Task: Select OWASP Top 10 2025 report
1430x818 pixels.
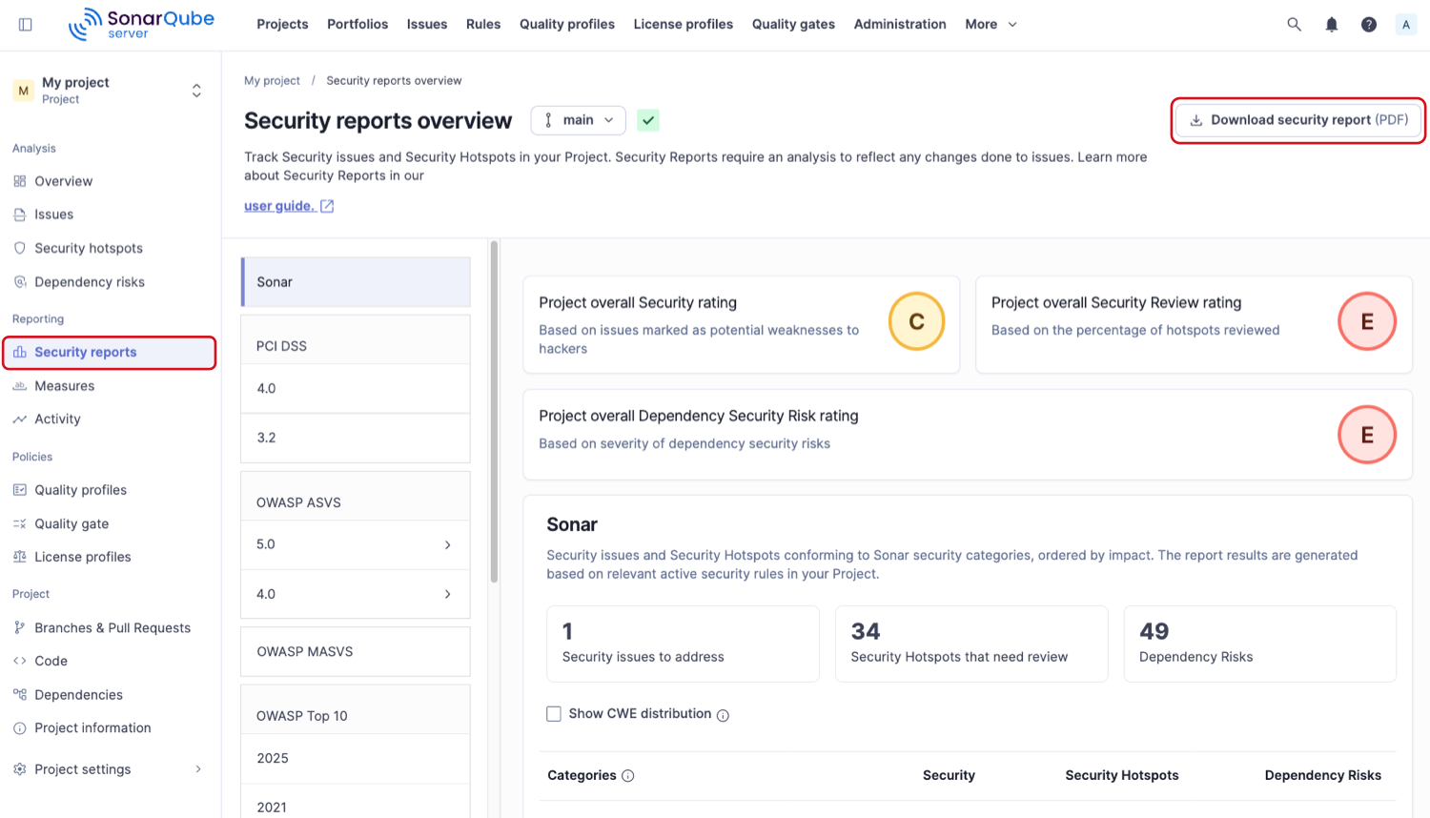Action: tap(356, 759)
